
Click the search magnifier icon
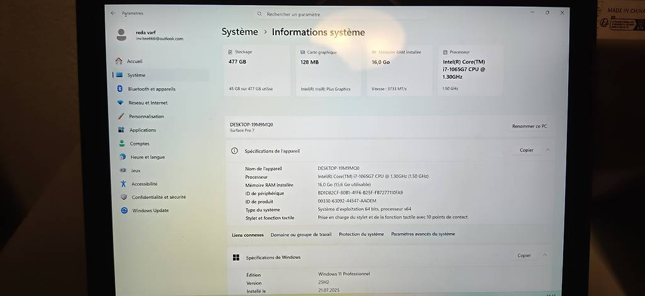pos(260,14)
